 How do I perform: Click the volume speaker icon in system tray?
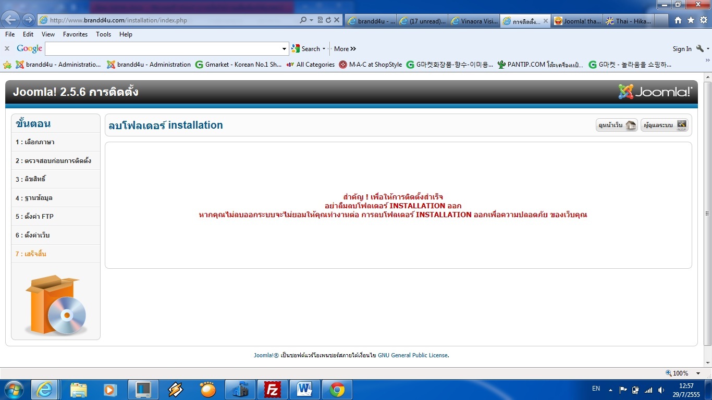pyautogui.click(x=661, y=390)
